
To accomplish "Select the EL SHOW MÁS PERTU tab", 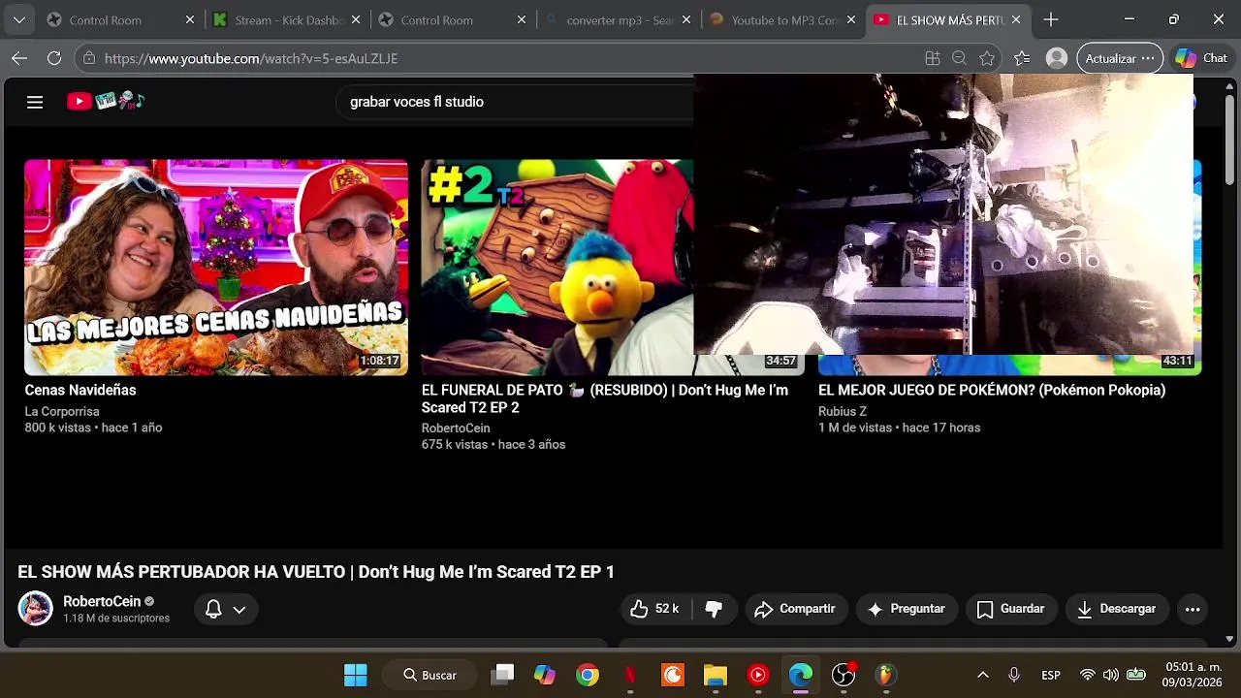I will coord(950,19).
